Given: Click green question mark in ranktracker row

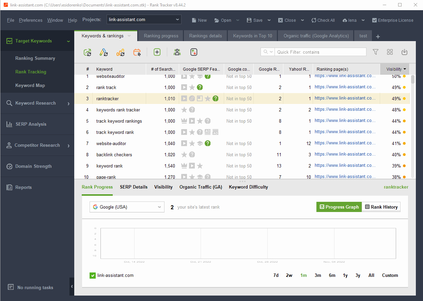Looking at the screenshot, I should [215, 99].
